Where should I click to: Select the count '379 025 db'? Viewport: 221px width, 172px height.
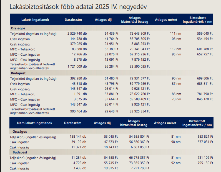[79, 44]
